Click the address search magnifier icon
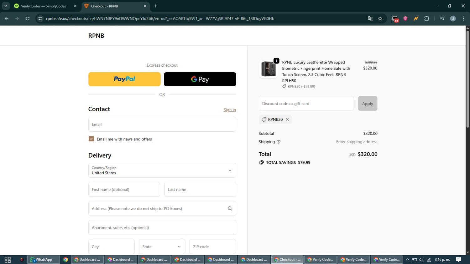 click(230, 209)
